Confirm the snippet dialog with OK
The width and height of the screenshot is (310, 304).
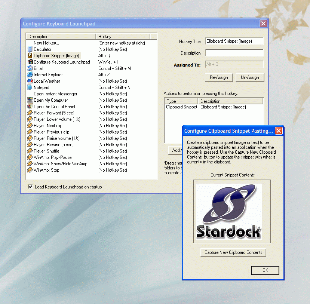[x=266, y=270]
